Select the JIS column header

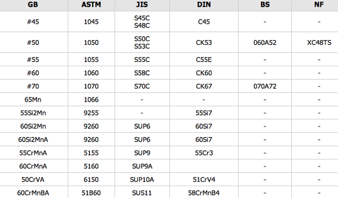142,5
